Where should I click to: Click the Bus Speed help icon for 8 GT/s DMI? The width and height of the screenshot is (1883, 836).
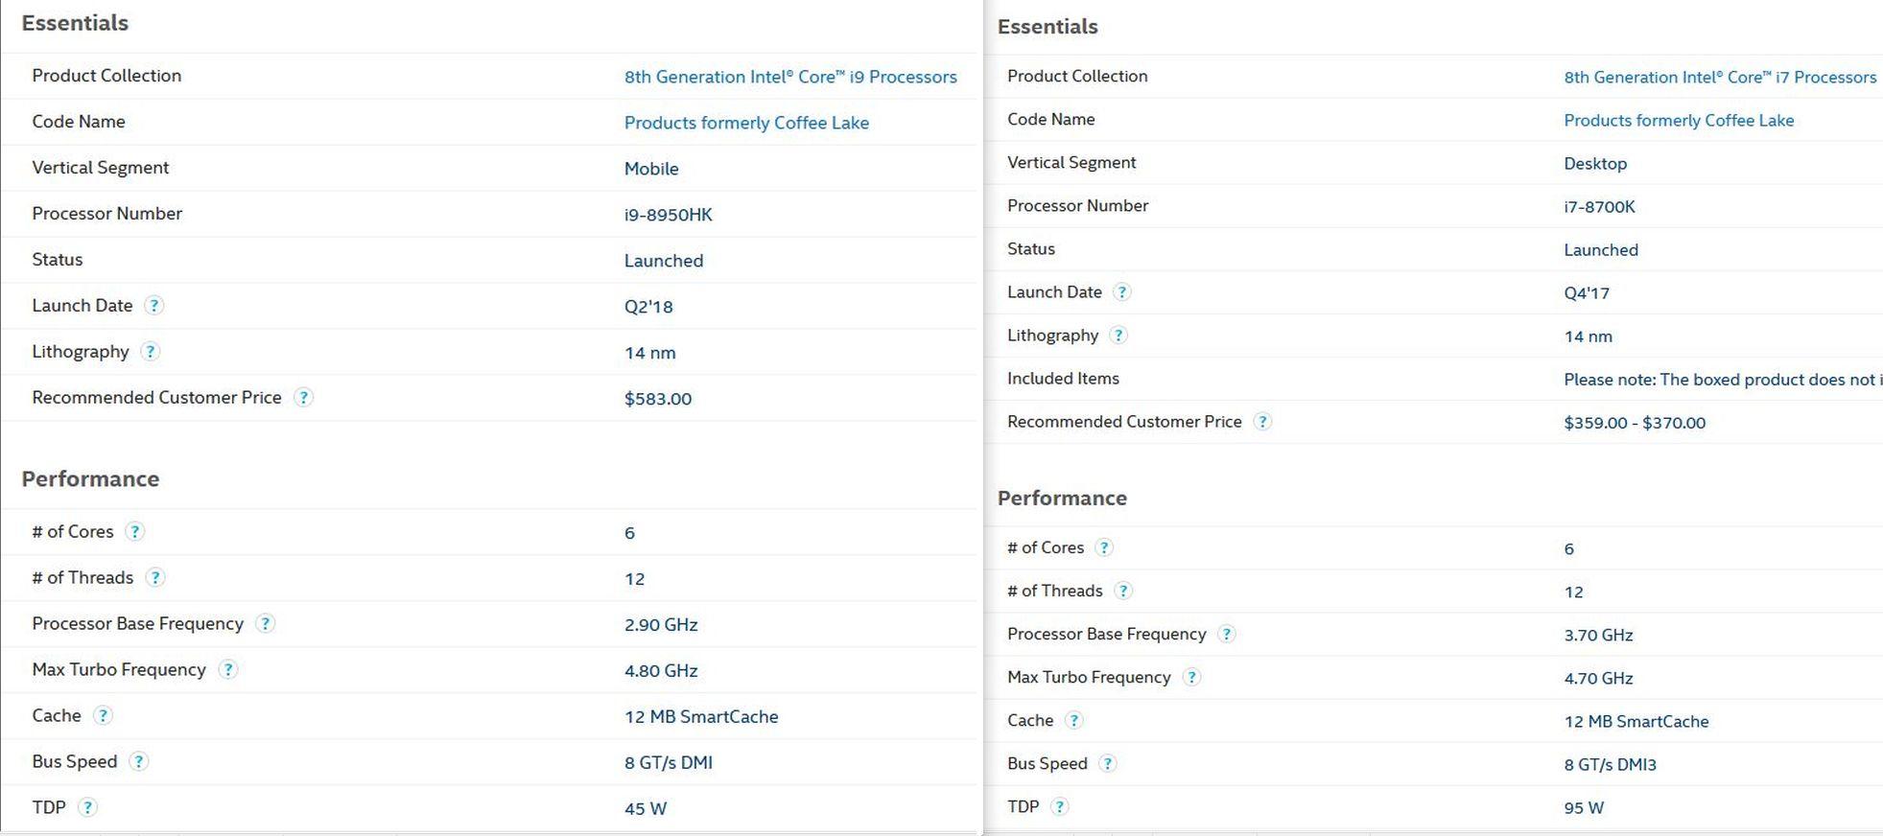(x=139, y=762)
